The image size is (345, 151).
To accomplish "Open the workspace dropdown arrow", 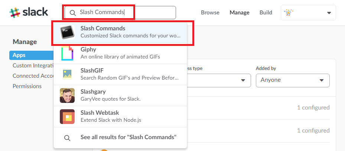I will coord(329,13).
